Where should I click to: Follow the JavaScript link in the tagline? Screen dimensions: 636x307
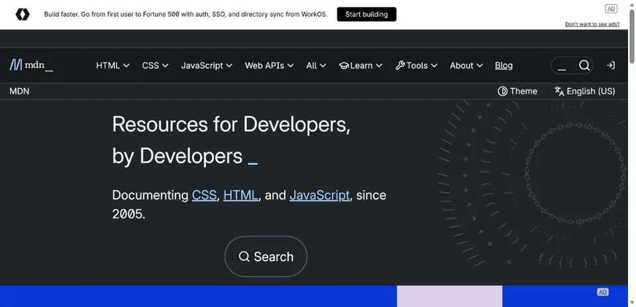(x=319, y=195)
